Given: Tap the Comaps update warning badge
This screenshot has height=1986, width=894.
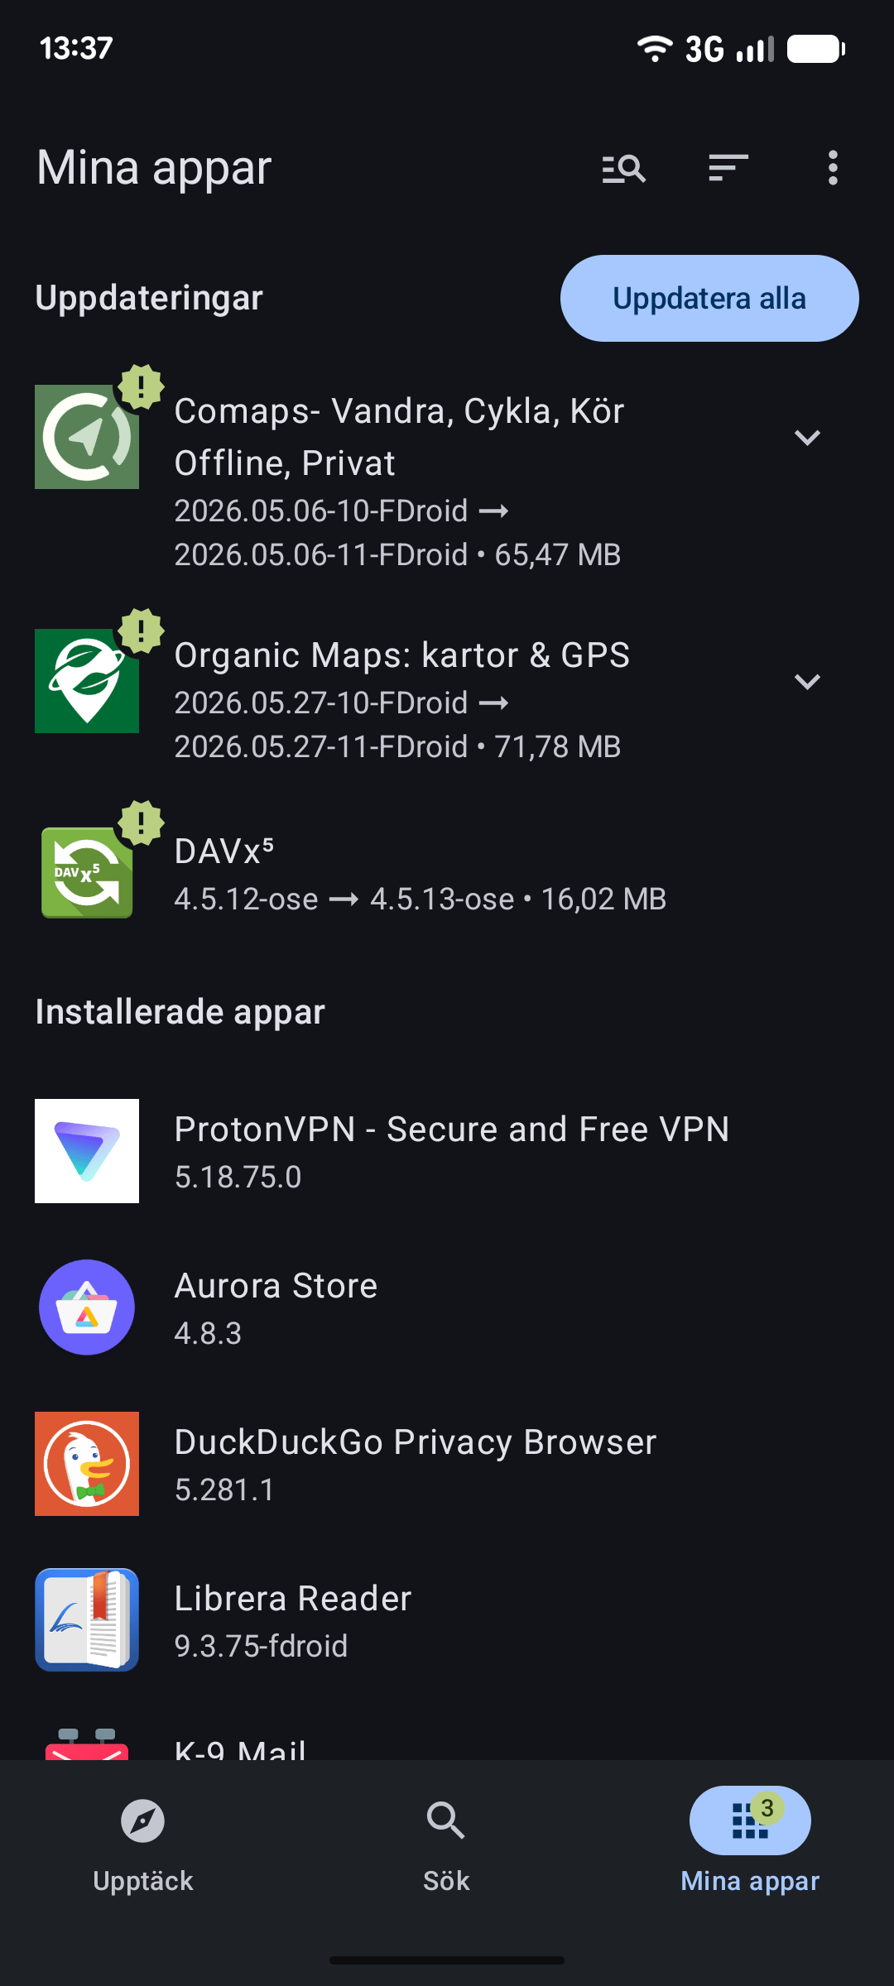Looking at the screenshot, I should click(x=142, y=386).
